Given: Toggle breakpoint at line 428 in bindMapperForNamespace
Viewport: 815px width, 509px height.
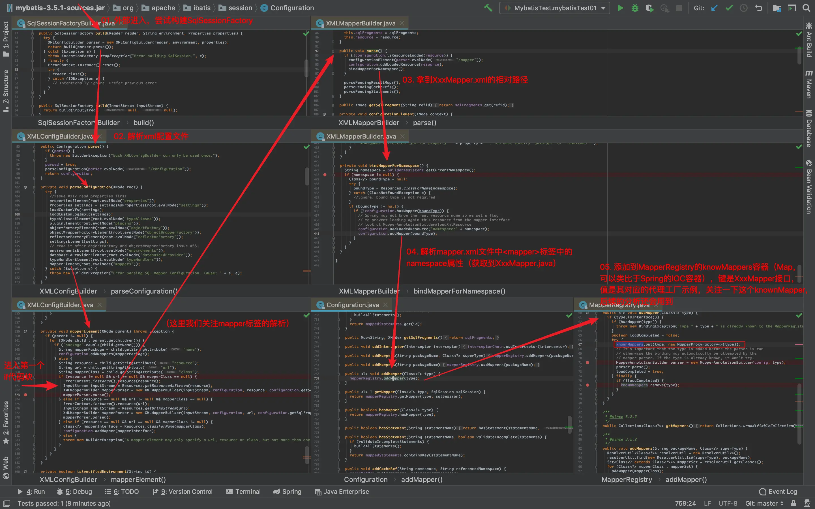Looking at the screenshot, I should point(325,175).
